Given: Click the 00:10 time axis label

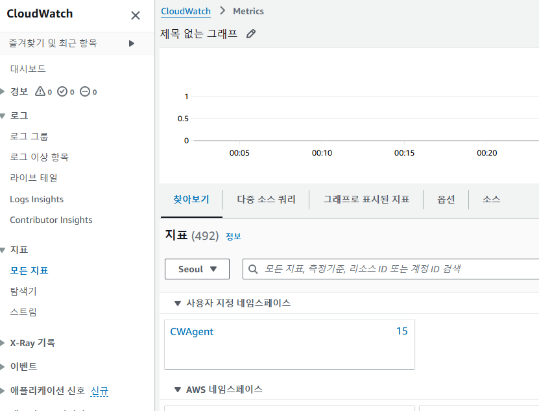Looking at the screenshot, I should (322, 153).
